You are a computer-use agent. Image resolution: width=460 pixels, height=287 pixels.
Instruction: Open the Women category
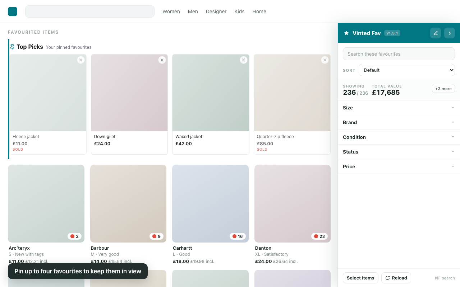coord(171,11)
